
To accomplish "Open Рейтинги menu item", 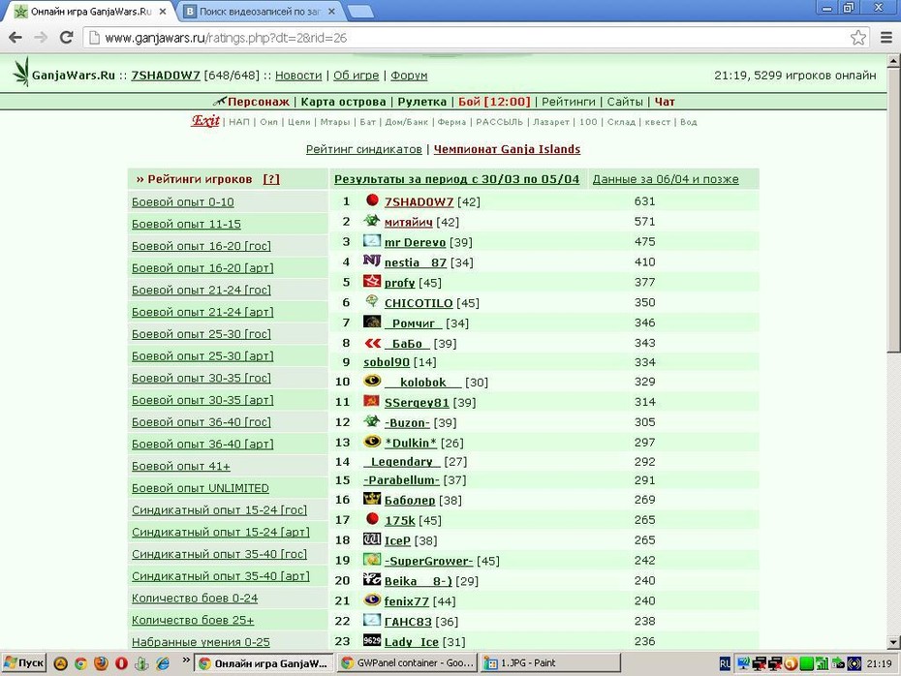I will point(569,102).
